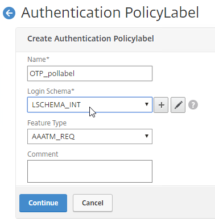Open the combo box showing LSCHEMA_INT
This screenshot has height=219, width=215.
[x=90, y=105]
